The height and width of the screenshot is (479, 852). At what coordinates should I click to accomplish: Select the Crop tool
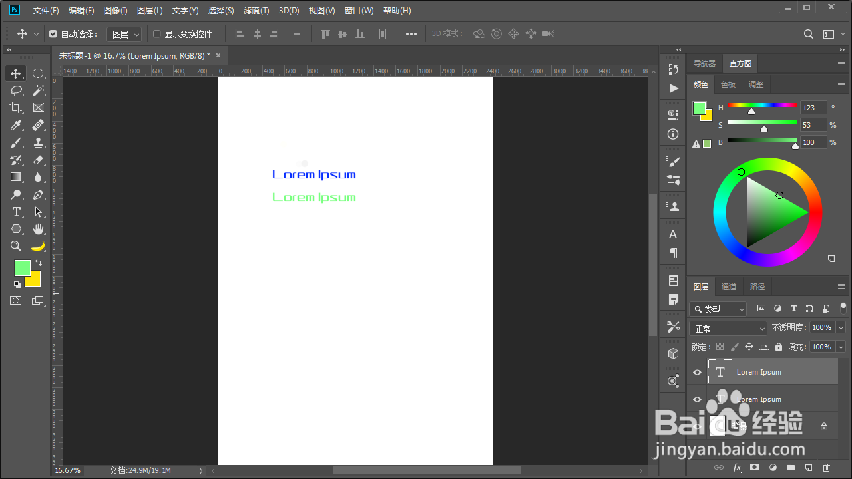(x=16, y=108)
